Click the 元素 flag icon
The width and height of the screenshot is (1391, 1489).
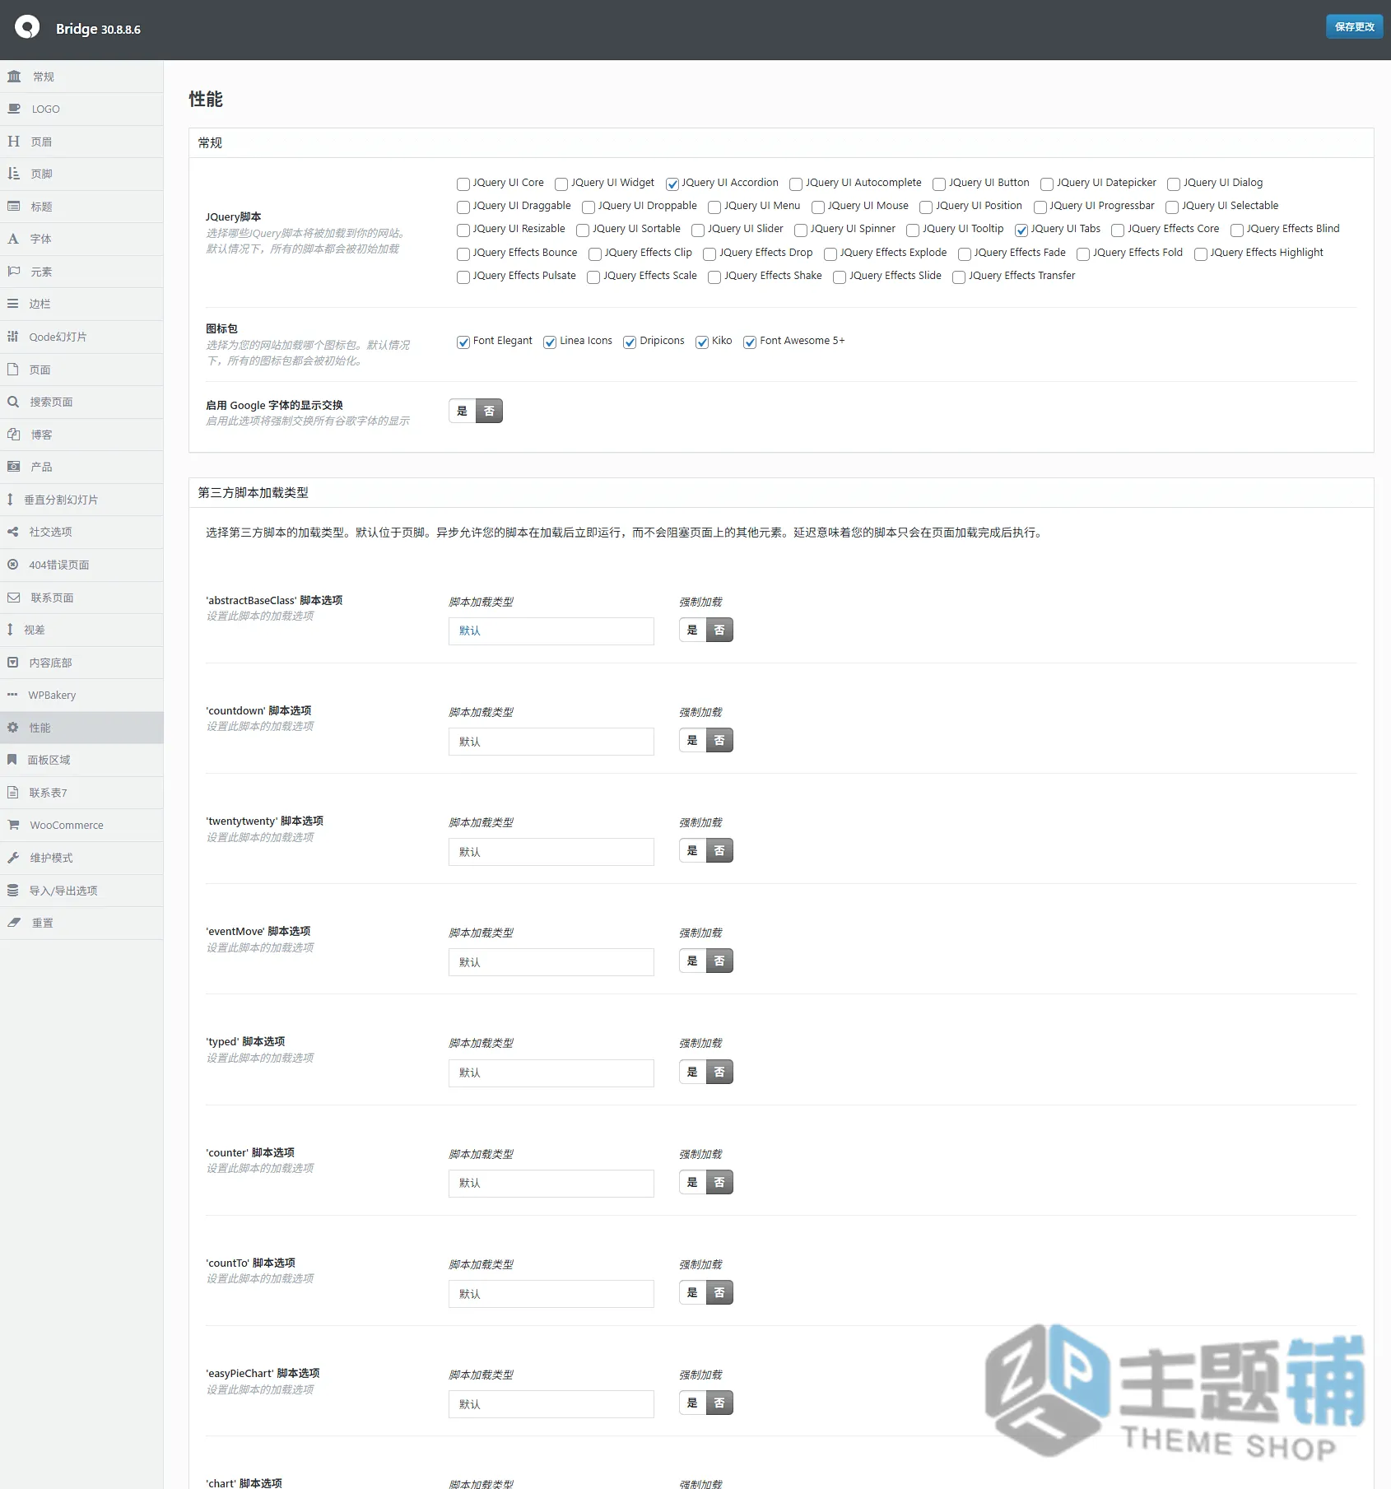(x=14, y=272)
